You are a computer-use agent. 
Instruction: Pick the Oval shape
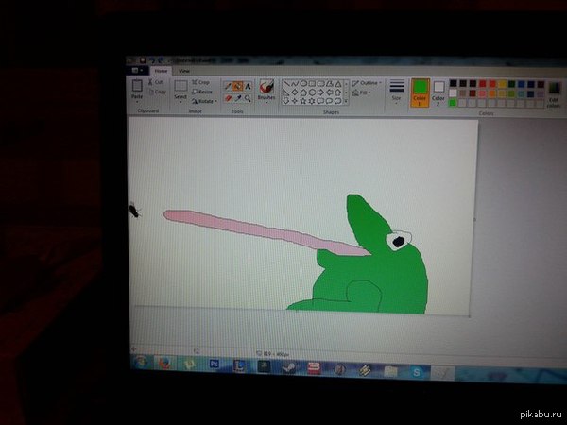303,84
